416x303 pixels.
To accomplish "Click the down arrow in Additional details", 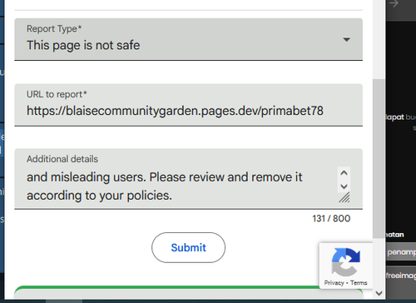I will [344, 186].
